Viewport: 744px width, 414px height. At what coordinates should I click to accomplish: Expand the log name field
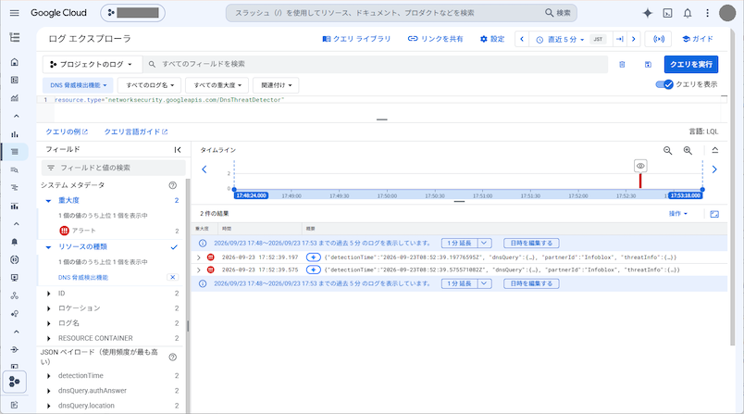[48, 323]
